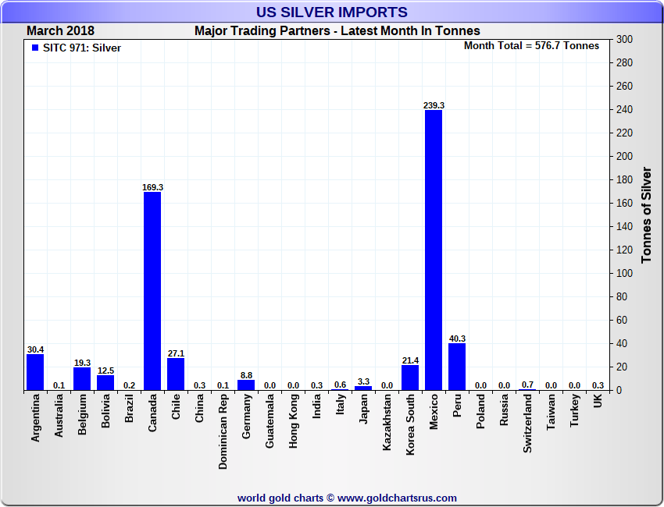This screenshot has width=664, height=507.
Task: Click the Canada bar in the chart
Action: tap(152, 291)
